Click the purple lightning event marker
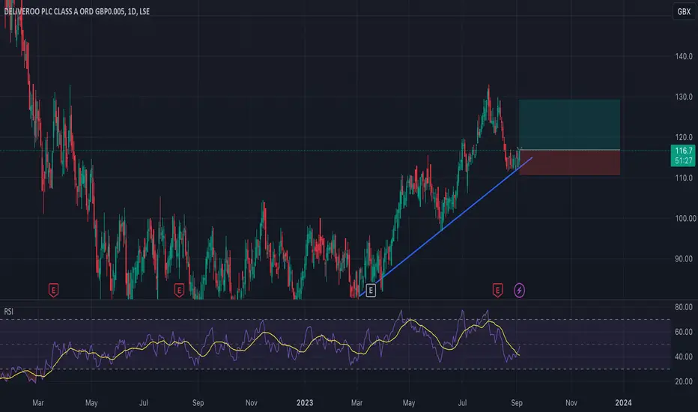The width and height of the screenshot is (698, 412). click(519, 291)
